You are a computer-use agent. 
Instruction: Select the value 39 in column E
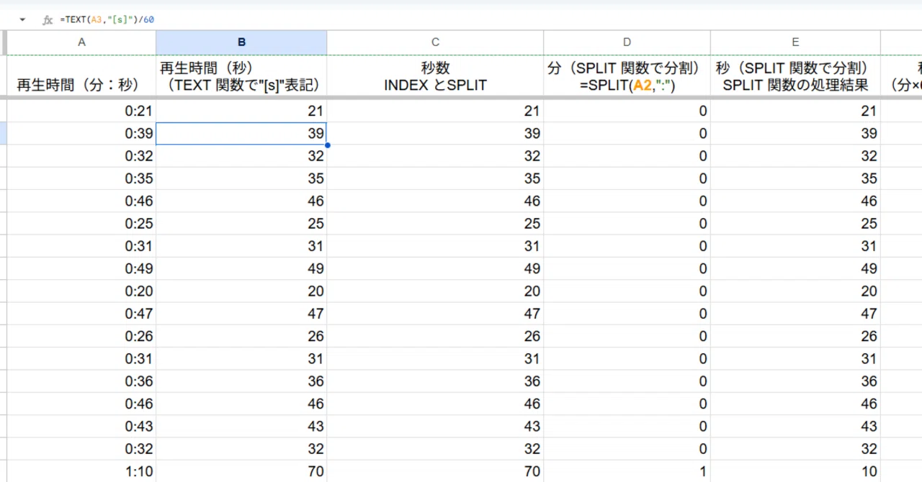click(795, 133)
